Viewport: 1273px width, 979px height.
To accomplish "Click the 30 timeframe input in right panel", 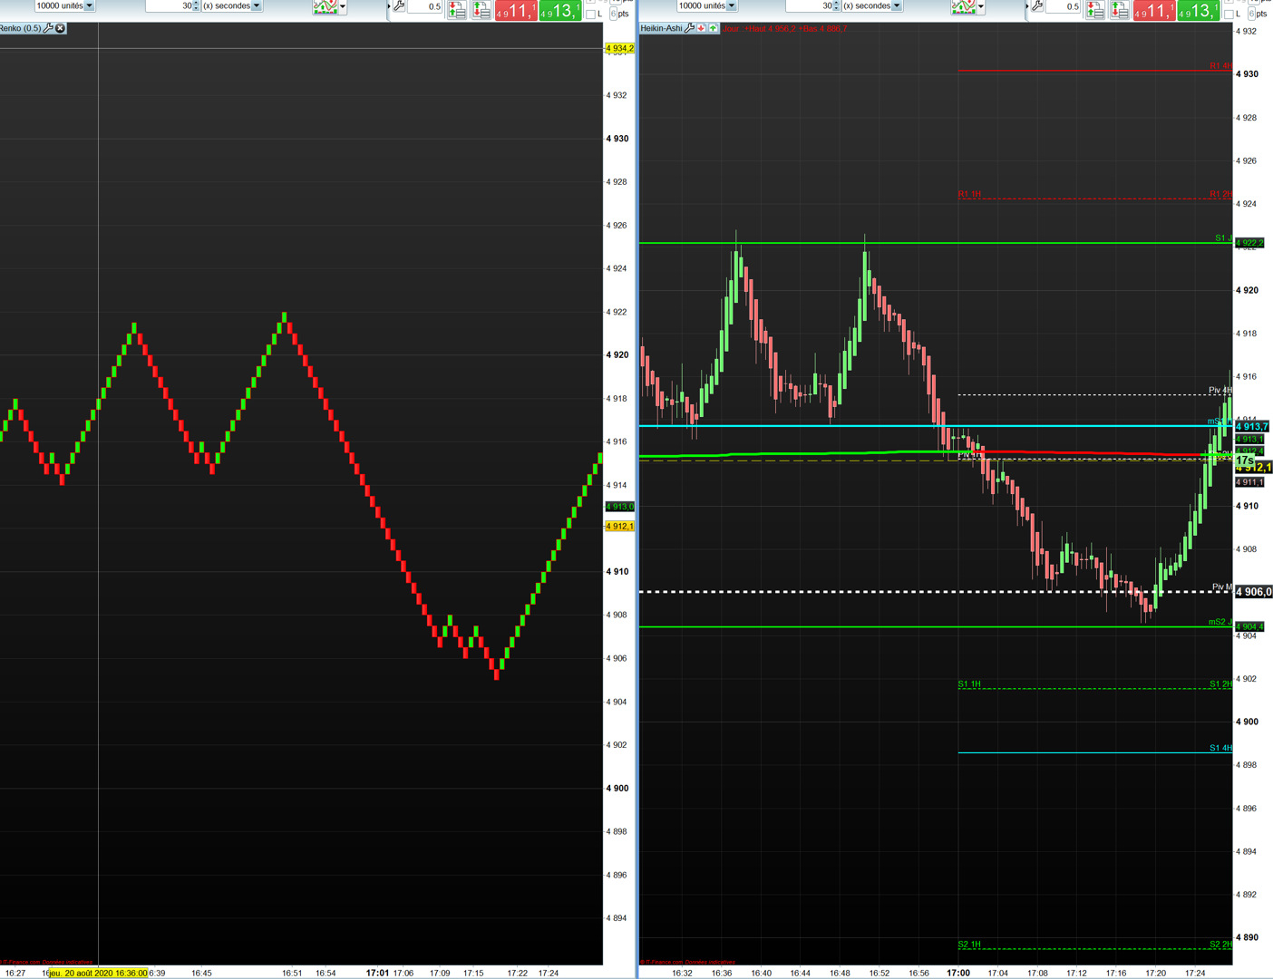I will click(810, 5).
